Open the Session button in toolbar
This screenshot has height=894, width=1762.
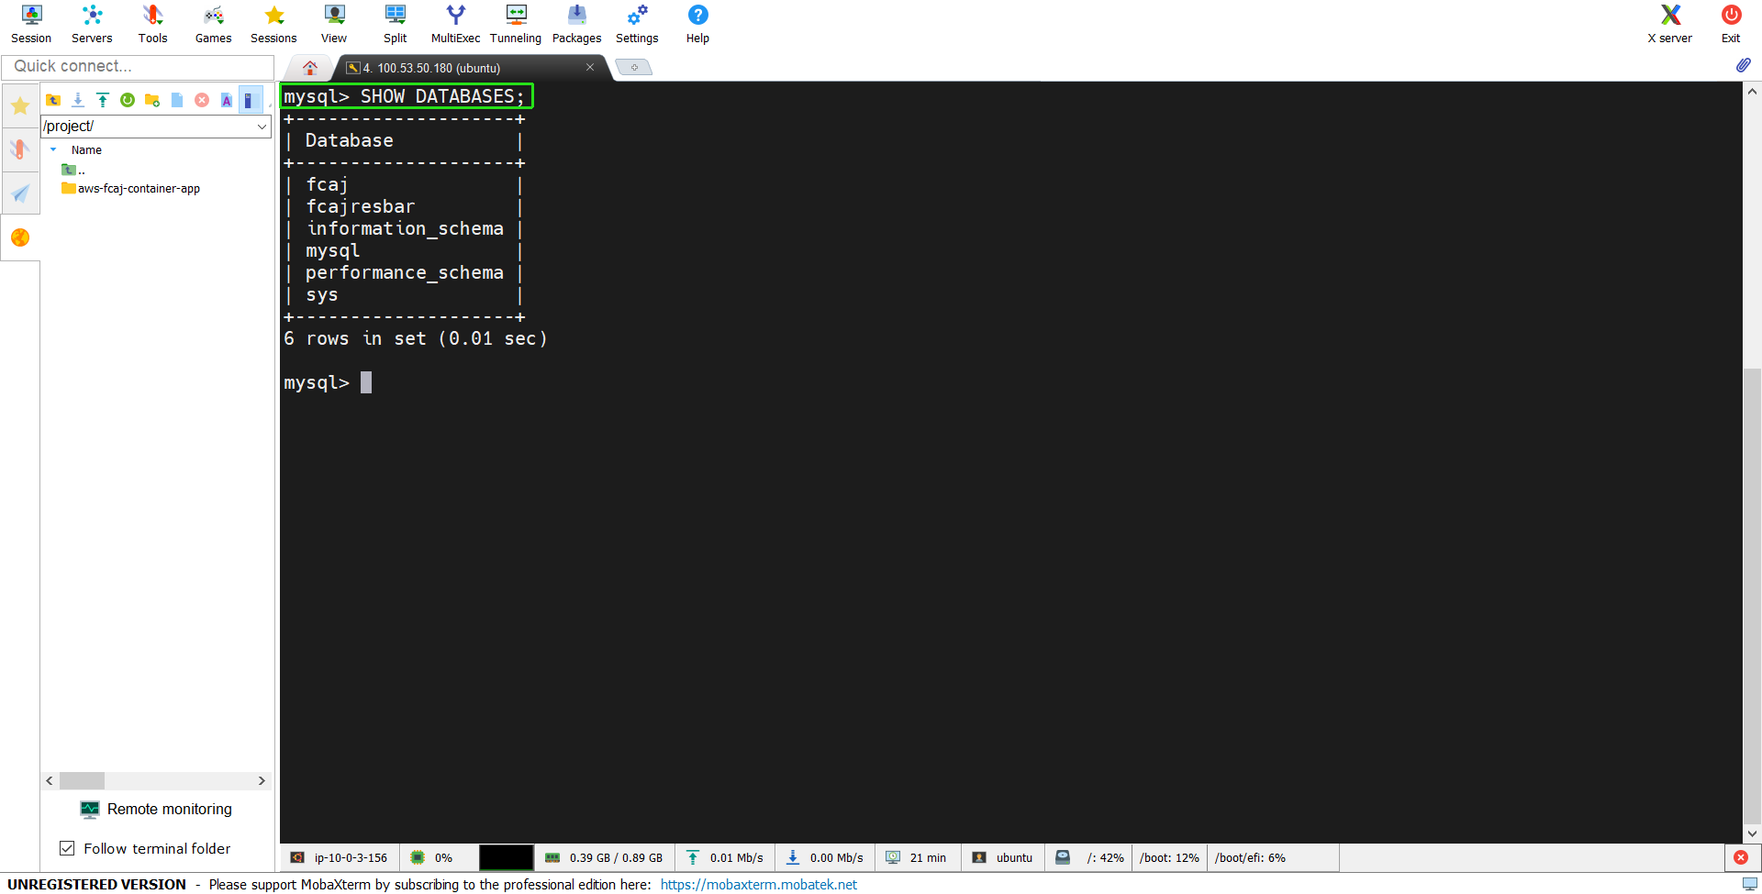point(31,24)
